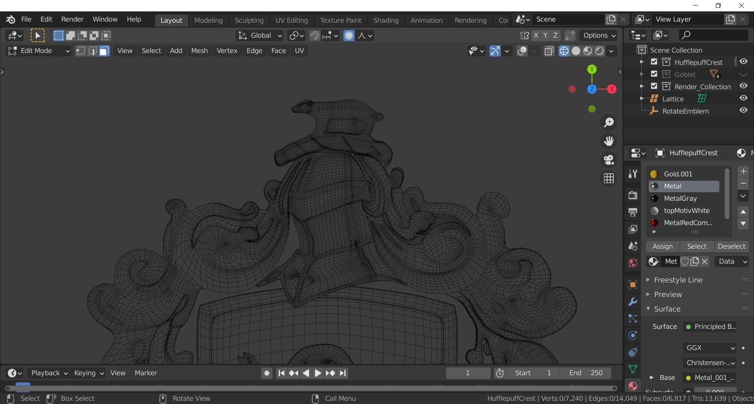Remove the selected material slot
754x404 pixels.
click(x=743, y=184)
